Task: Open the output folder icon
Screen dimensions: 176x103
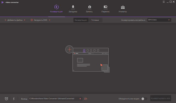Action: (86, 99)
